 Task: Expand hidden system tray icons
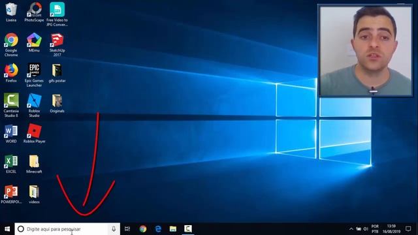351,229
